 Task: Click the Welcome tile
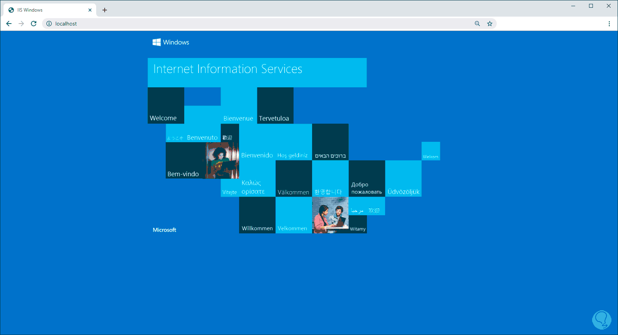(166, 105)
